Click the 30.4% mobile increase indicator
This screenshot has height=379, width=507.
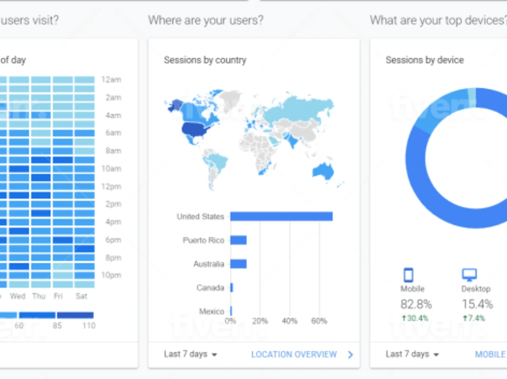(415, 318)
